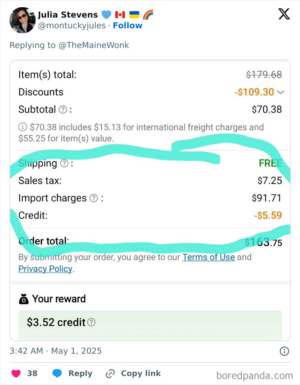Click the info icon near the timestamp
The image size is (300, 385).
(x=284, y=351)
